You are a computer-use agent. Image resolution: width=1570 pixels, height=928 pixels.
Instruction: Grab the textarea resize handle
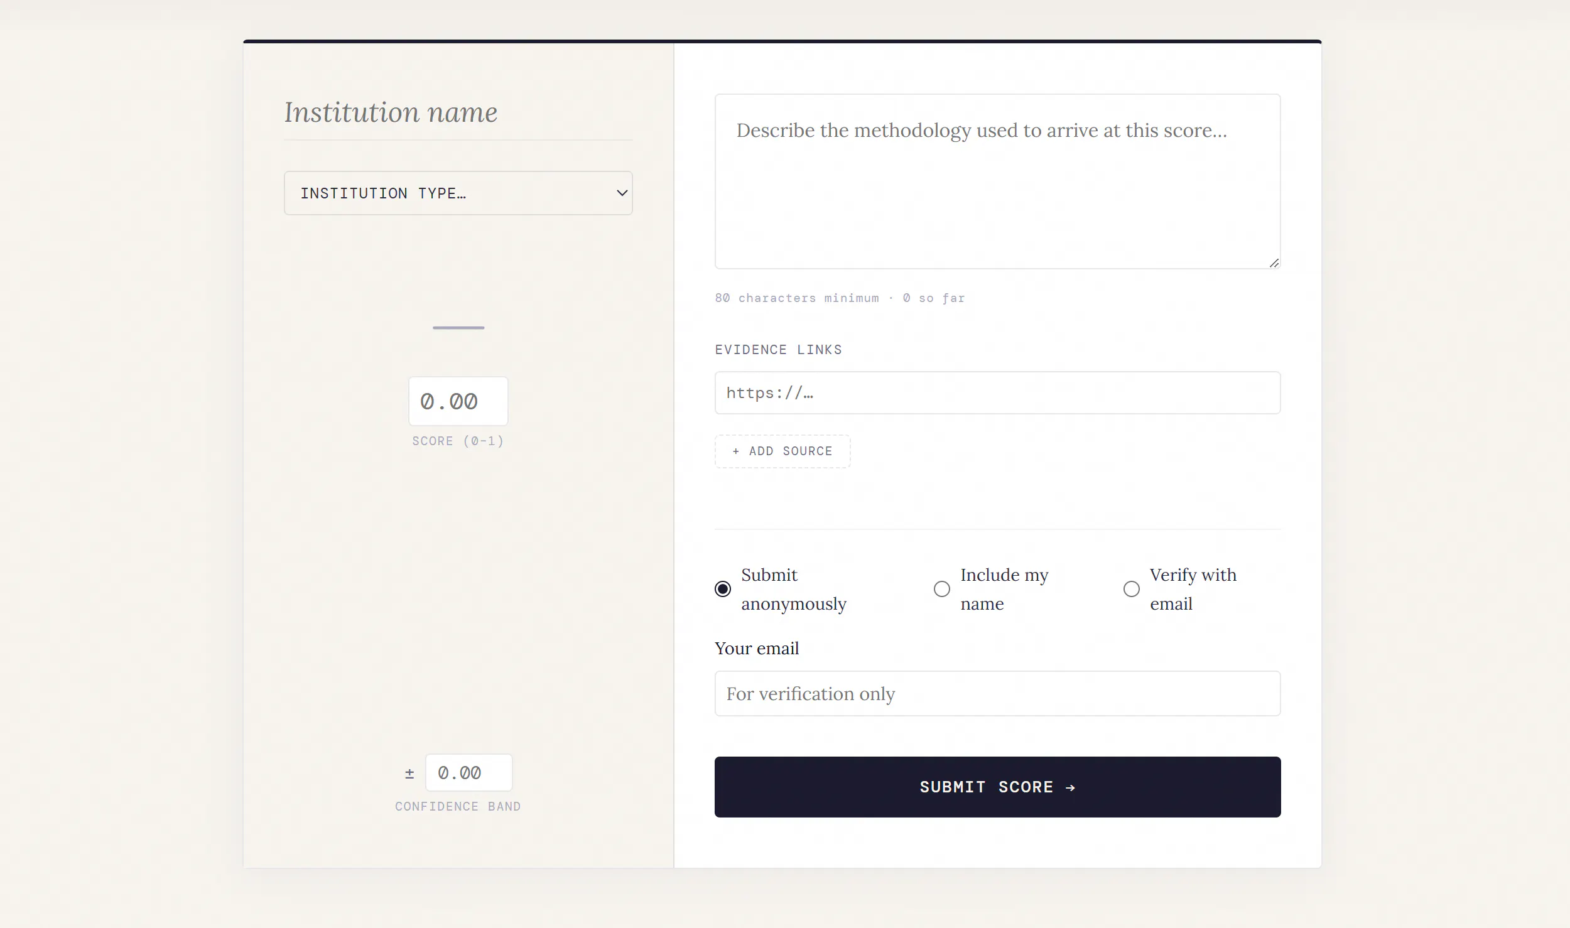coord(1274,263)
